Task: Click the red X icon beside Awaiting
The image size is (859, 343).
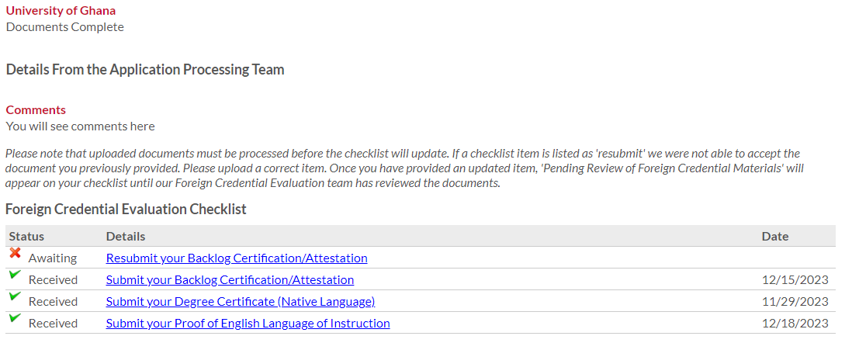Action: point(15,253)
